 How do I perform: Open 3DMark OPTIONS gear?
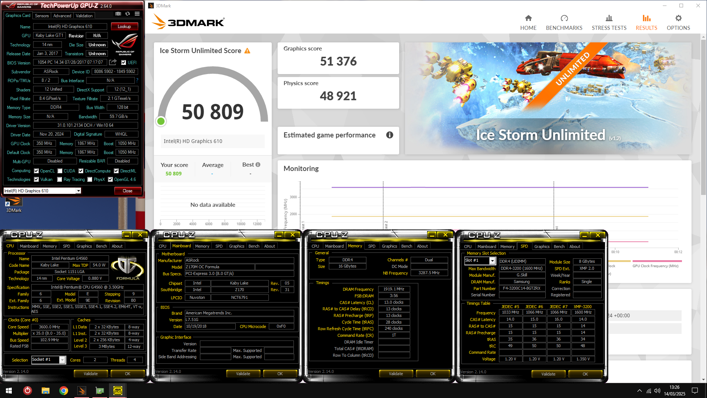pos(678,22)
